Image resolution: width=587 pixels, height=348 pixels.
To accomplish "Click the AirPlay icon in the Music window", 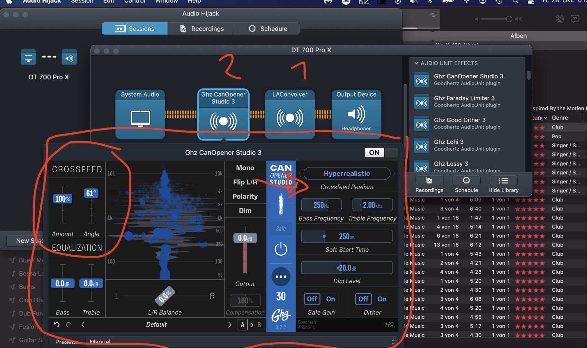I will 560,19.
